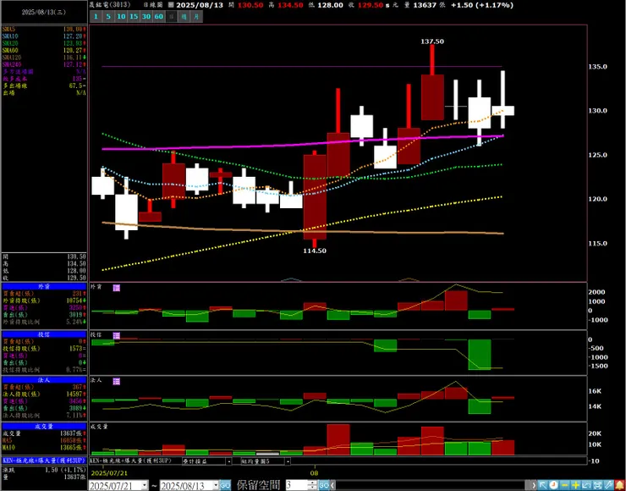Click the 法人持股 14597 value
Screen dimensions: 626x491
75,394
